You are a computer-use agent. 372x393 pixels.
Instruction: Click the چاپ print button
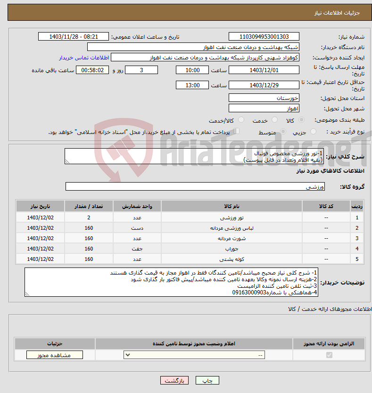(207, 380)
